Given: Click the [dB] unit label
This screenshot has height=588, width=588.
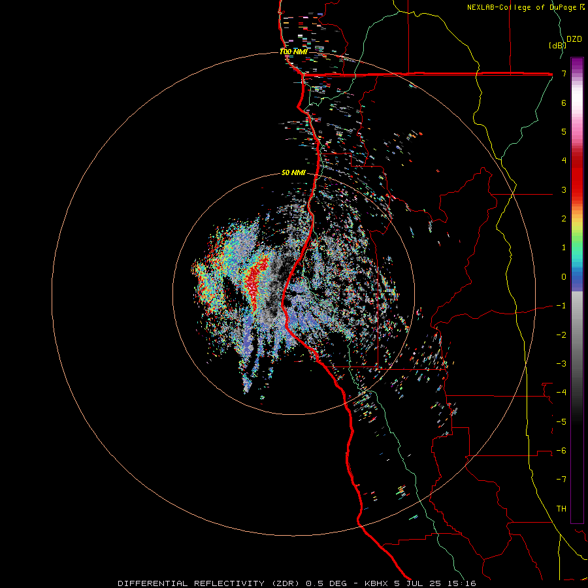Looking at the screenshot, I should click(x=557, y=45).
